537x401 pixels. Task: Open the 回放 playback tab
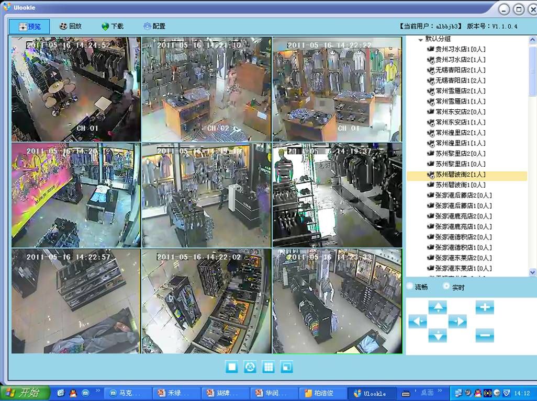(70, 26)
